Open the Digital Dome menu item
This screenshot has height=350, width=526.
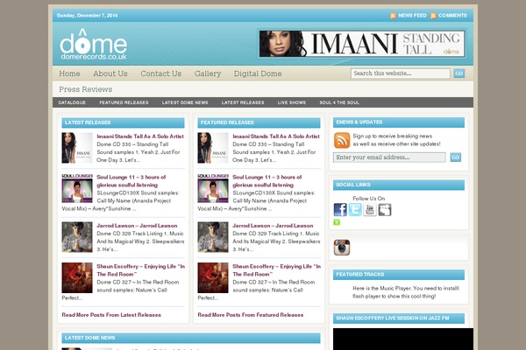point(258,73)
